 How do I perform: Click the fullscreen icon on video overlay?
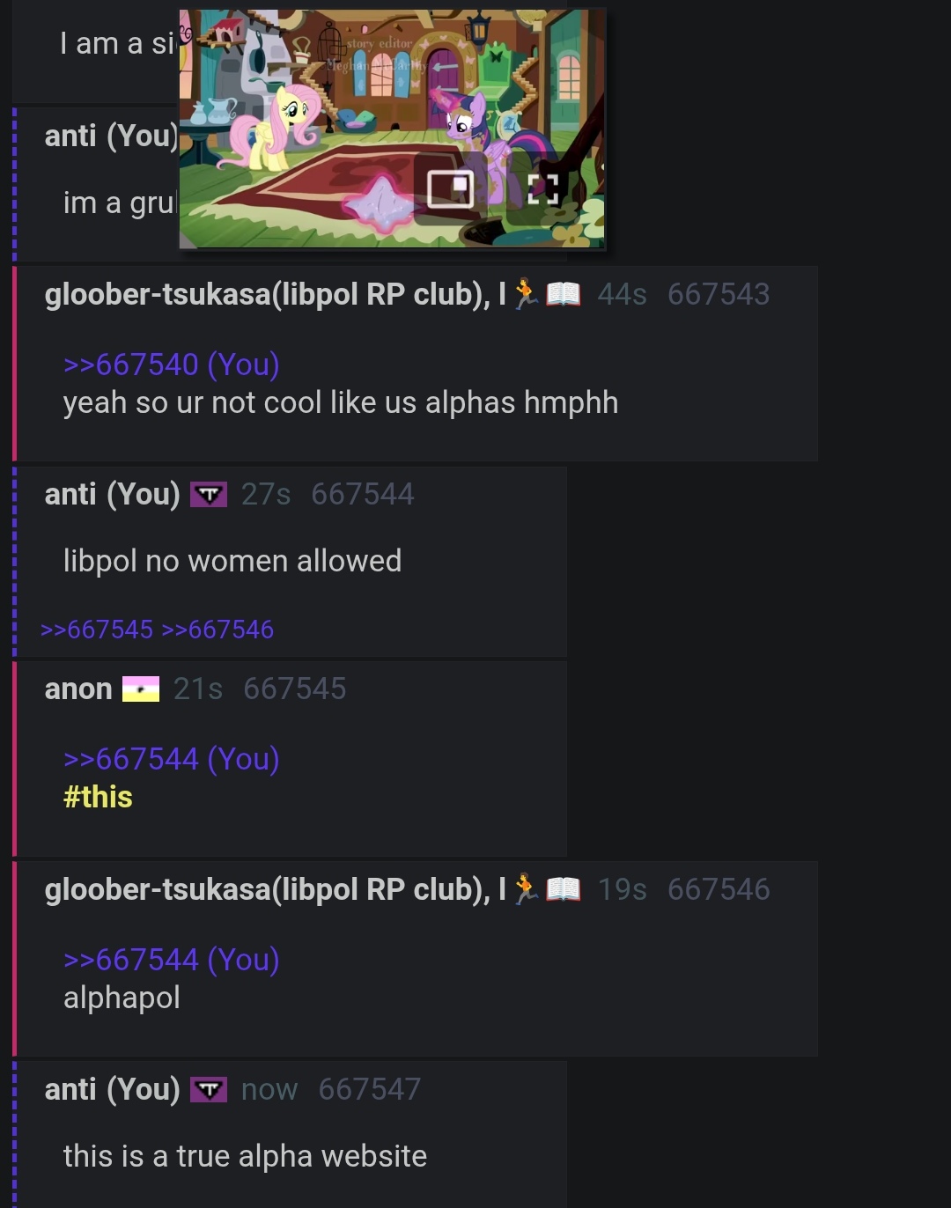pyautogui.click(x=542, y=188)
